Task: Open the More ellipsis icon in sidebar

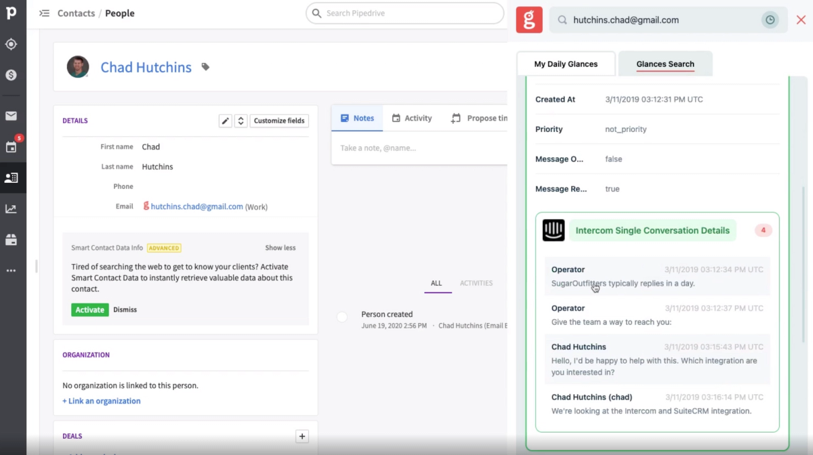Action: (11, 270)
